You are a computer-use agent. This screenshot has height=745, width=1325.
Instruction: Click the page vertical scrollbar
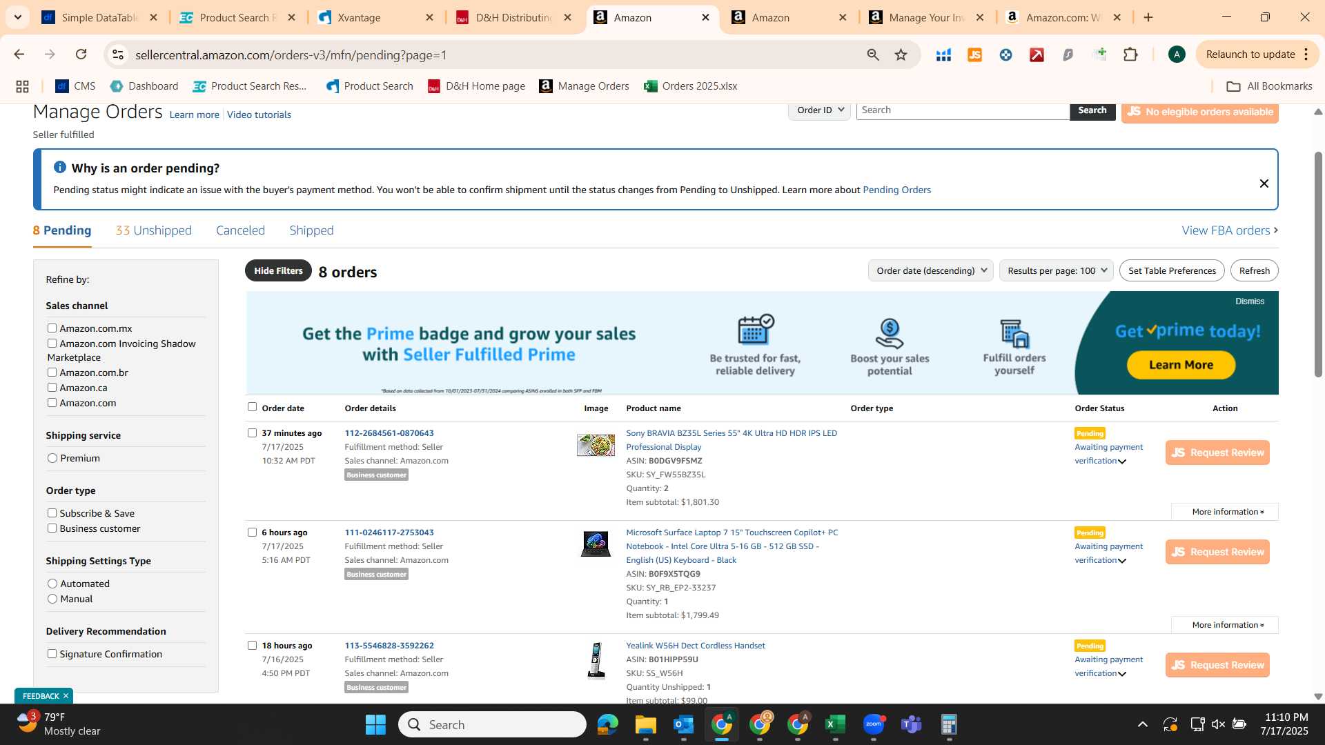coord(1317,264)
